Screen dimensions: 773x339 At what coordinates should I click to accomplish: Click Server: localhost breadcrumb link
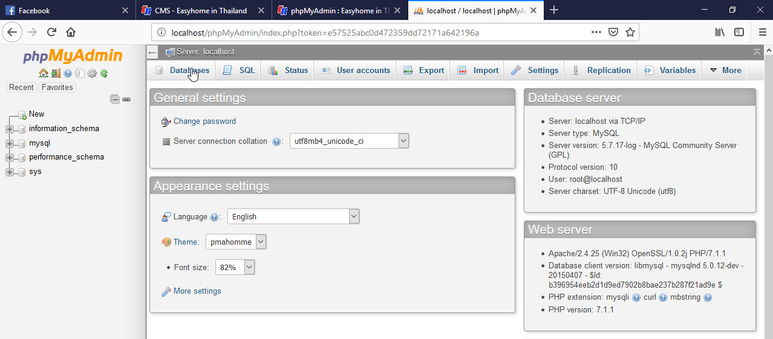(206, 52)
